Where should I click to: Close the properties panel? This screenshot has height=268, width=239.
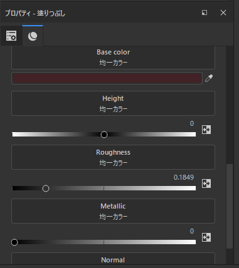pyautogui.click(x=223, y=13)
